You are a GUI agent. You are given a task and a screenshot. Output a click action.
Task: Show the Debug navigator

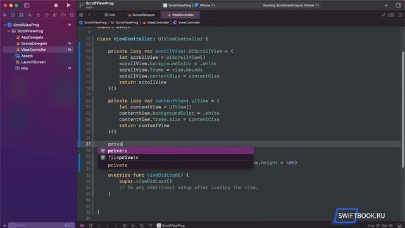point(55,15)
